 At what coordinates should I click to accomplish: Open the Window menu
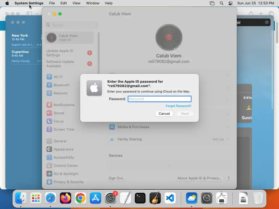(x=93, y=3)
